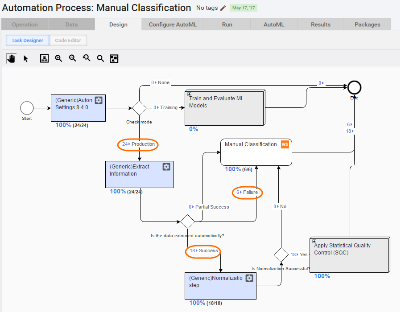Click the 0% progress under Train and Evaluate
401x312 pixels.
pyautogui.click(x=194, y=129)
